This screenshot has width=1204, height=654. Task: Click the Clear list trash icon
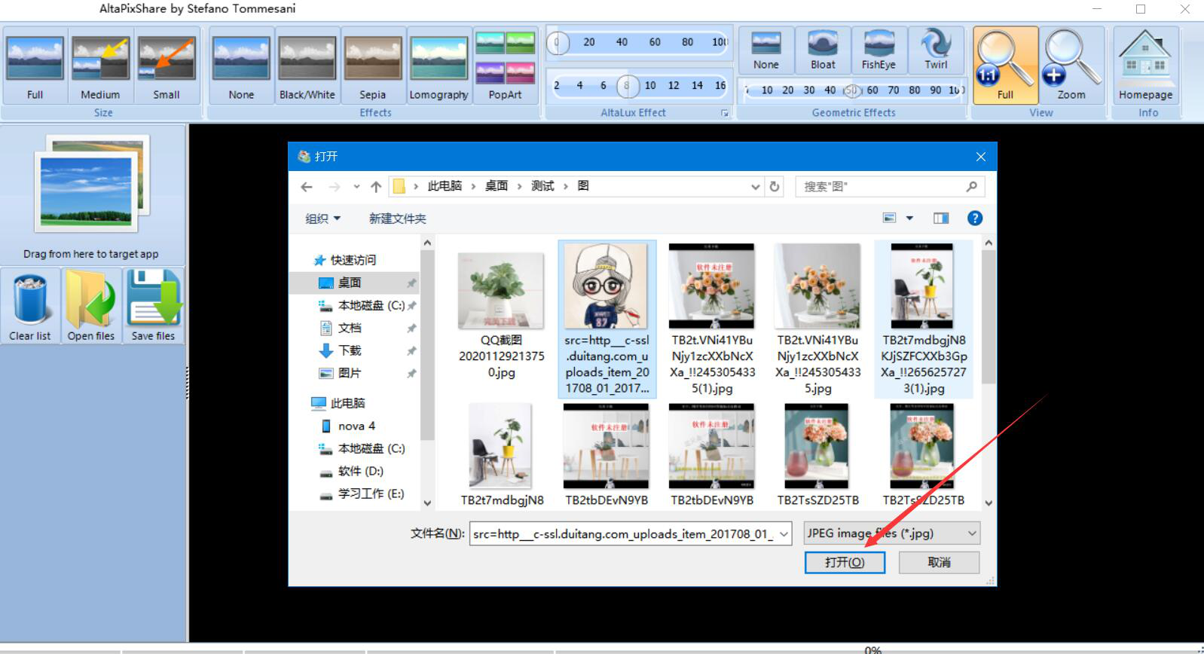[30, 307]
